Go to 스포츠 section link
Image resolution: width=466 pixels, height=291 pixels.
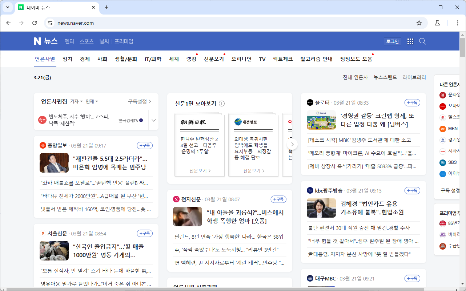87,41
